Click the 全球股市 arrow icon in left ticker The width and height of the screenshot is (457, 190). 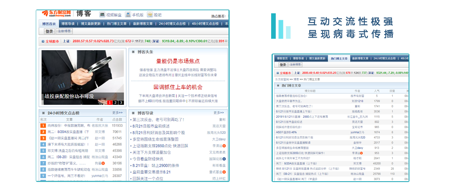(43, 41)
